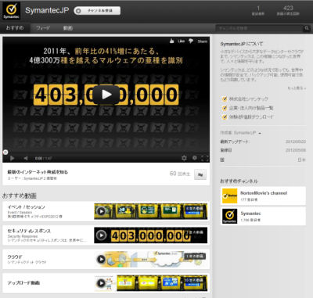This screenshot has width=313, height=298.
Task: Click the search magnifier icon
Action: (307, 28)
